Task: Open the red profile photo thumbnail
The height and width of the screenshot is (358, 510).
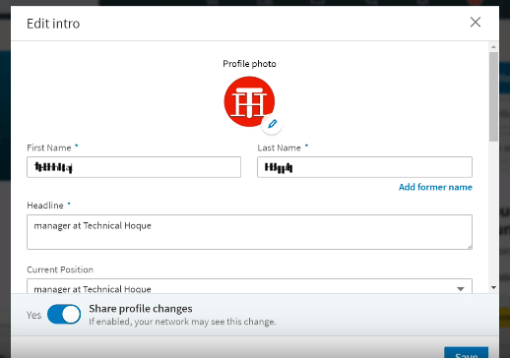Action: click(249, 101)
